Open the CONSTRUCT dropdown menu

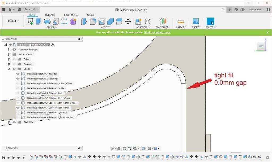163,27
